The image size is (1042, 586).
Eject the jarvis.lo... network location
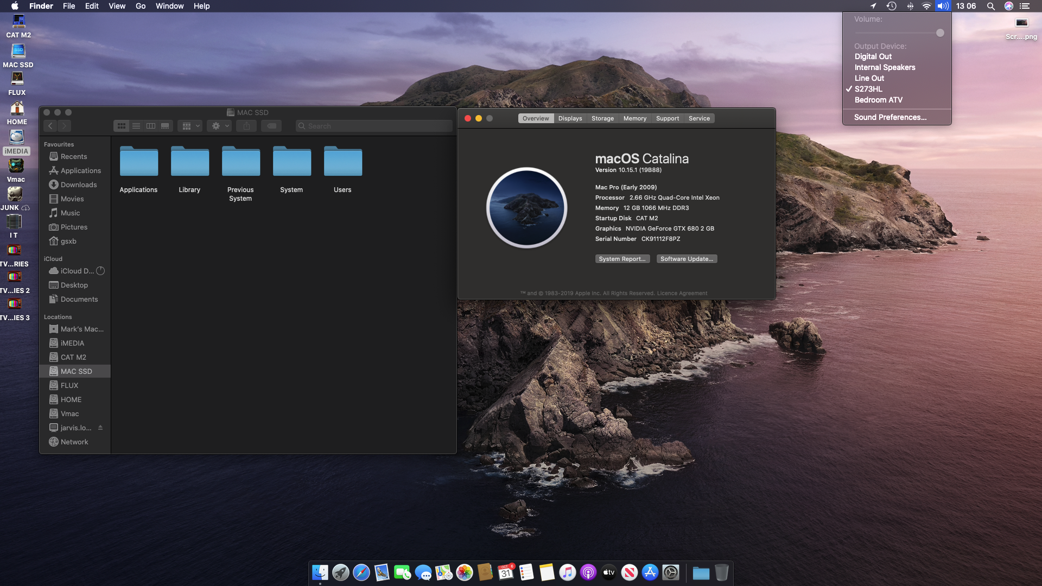100,428
